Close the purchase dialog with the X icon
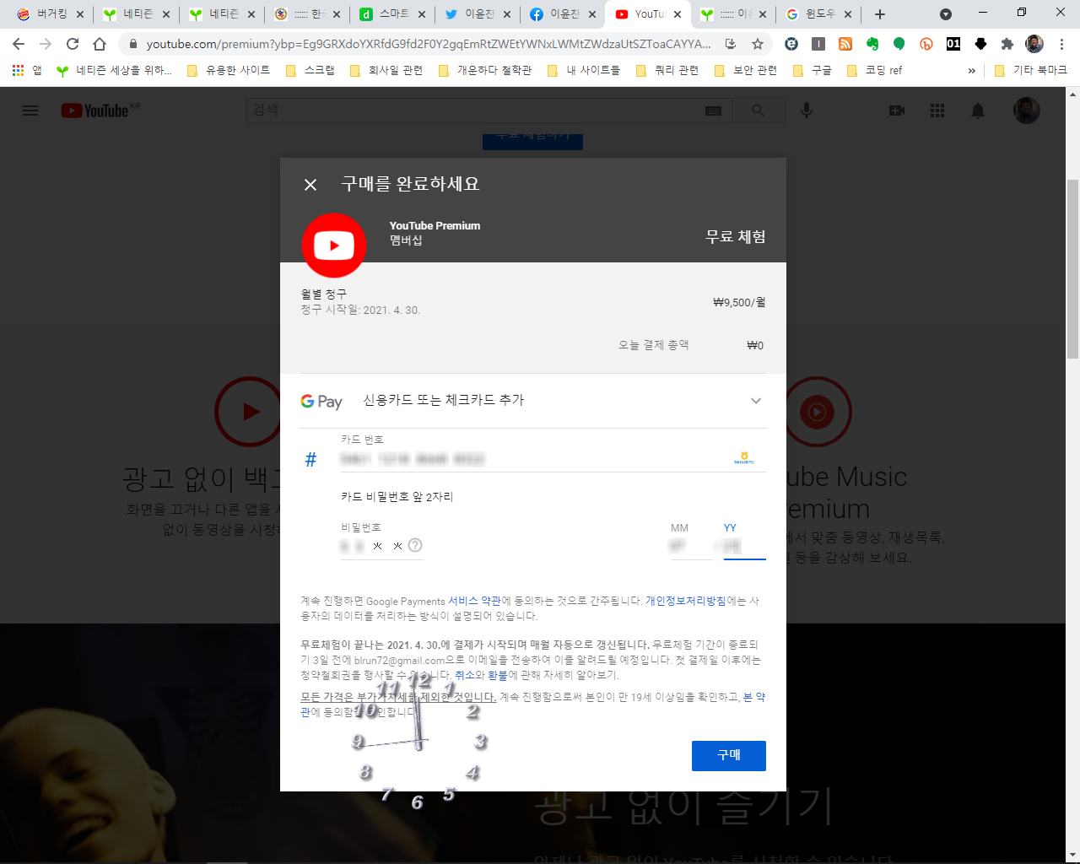 click(x=310, y=185)
